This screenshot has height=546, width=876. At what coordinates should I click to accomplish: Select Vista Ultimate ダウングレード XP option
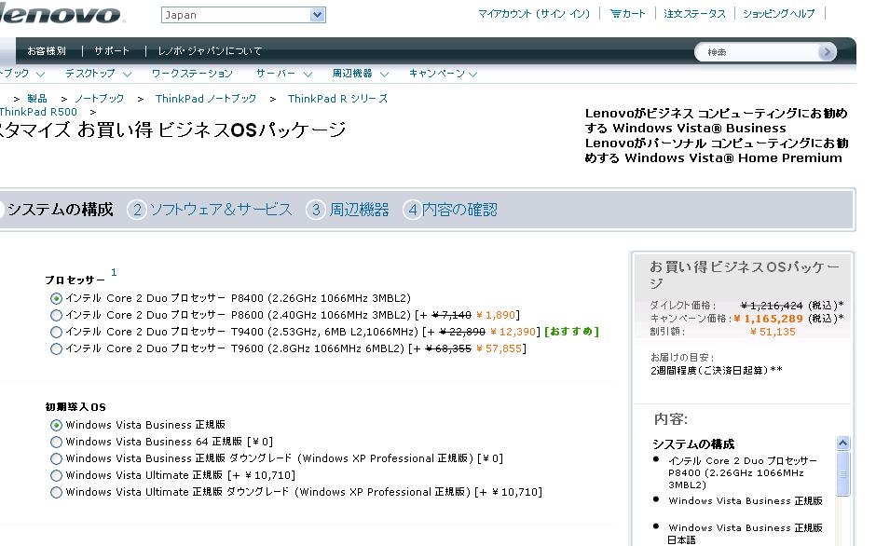coord(56,492)
